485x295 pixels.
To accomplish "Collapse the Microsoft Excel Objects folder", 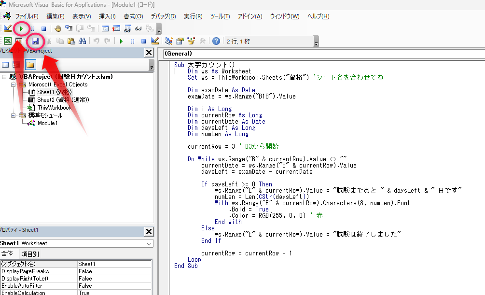I will point(14,84).
